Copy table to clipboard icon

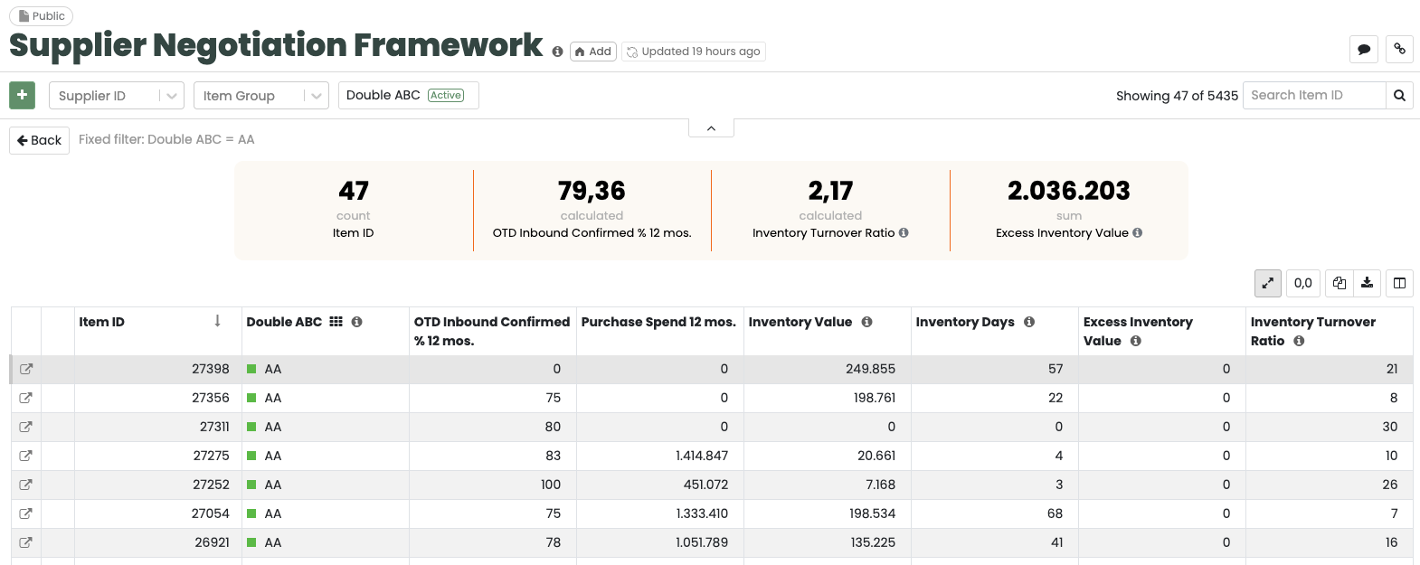click(1340, 283)
